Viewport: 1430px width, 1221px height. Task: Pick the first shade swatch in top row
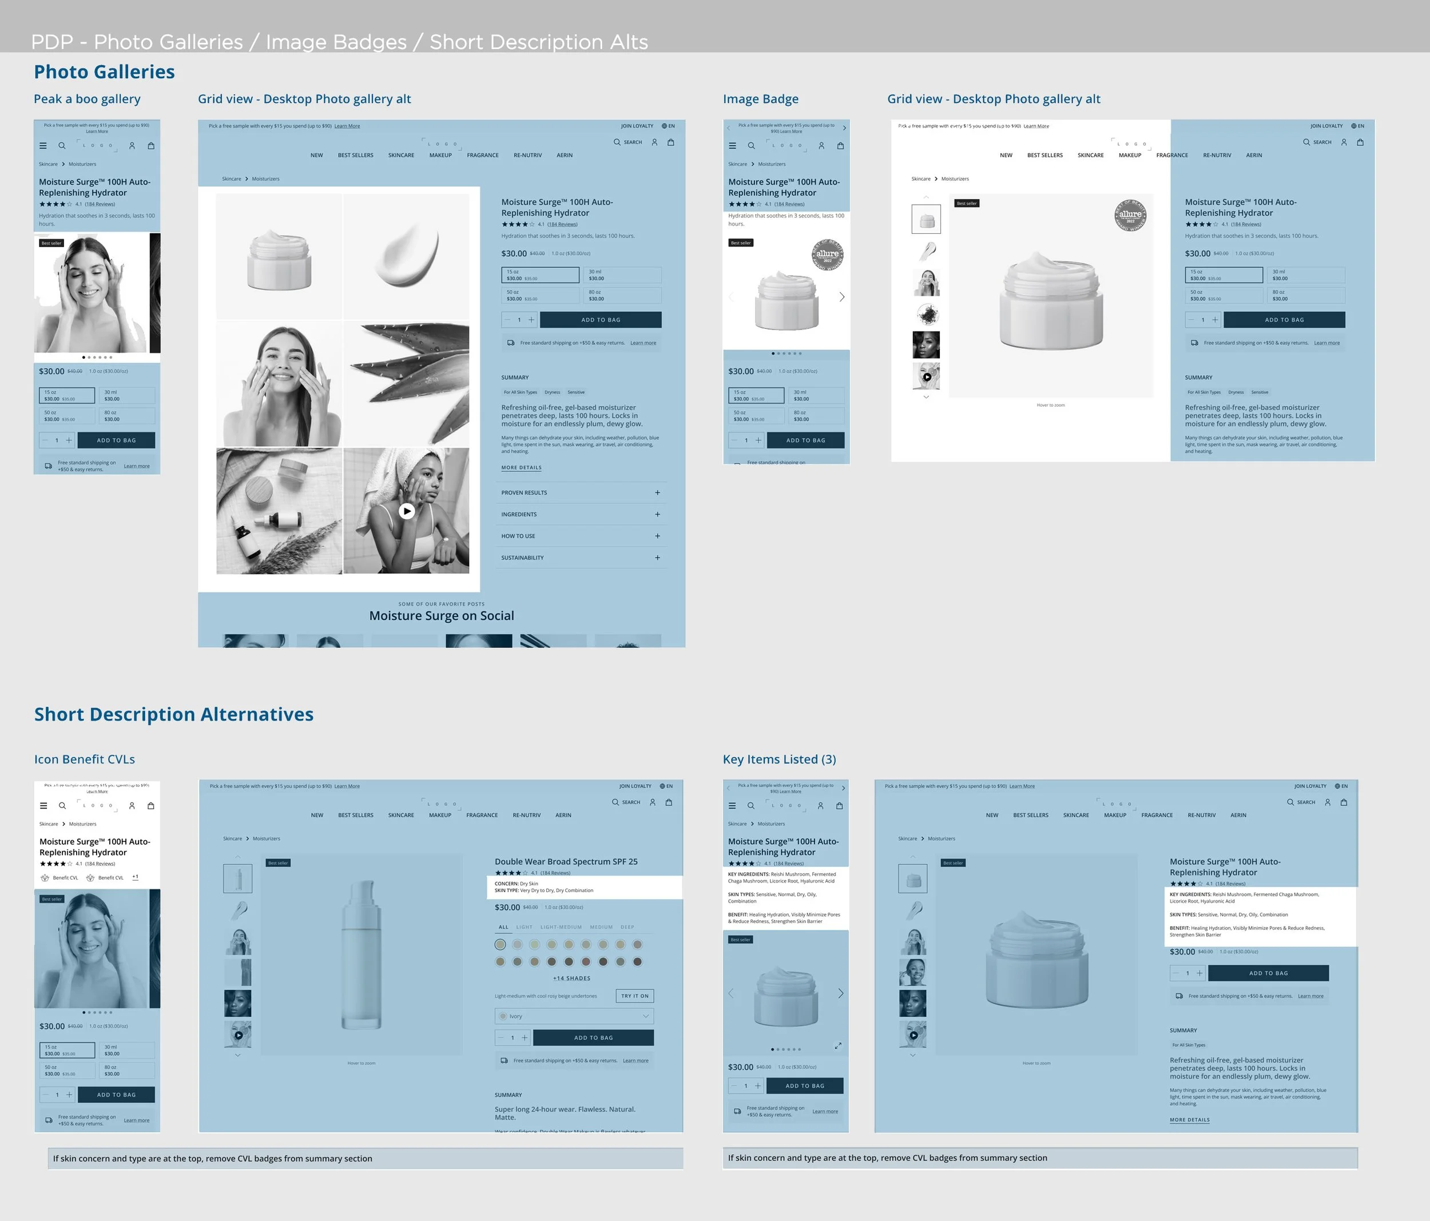500,944
